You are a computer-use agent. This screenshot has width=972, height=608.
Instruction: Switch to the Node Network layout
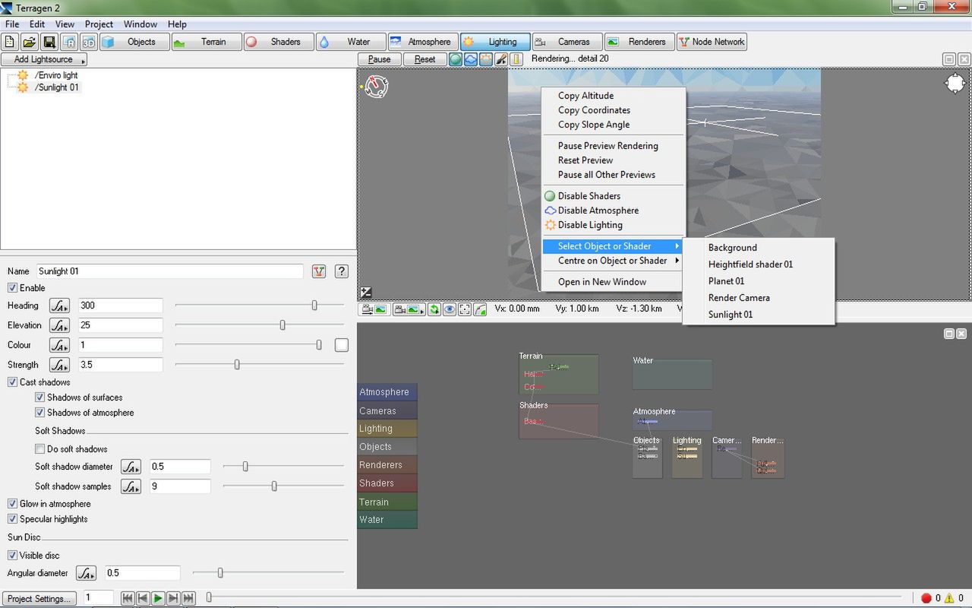point(712,42)
